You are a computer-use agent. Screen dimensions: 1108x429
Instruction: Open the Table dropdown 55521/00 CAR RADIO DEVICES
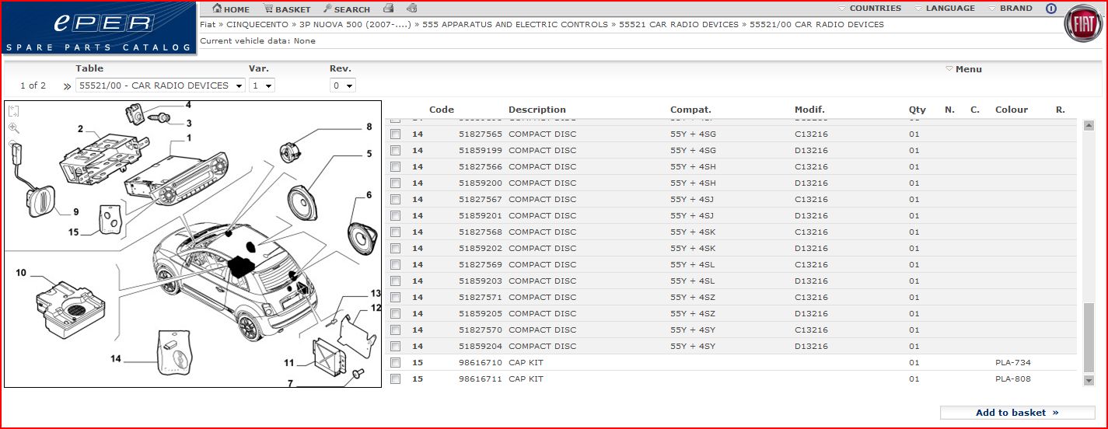(x=161, y=85)
